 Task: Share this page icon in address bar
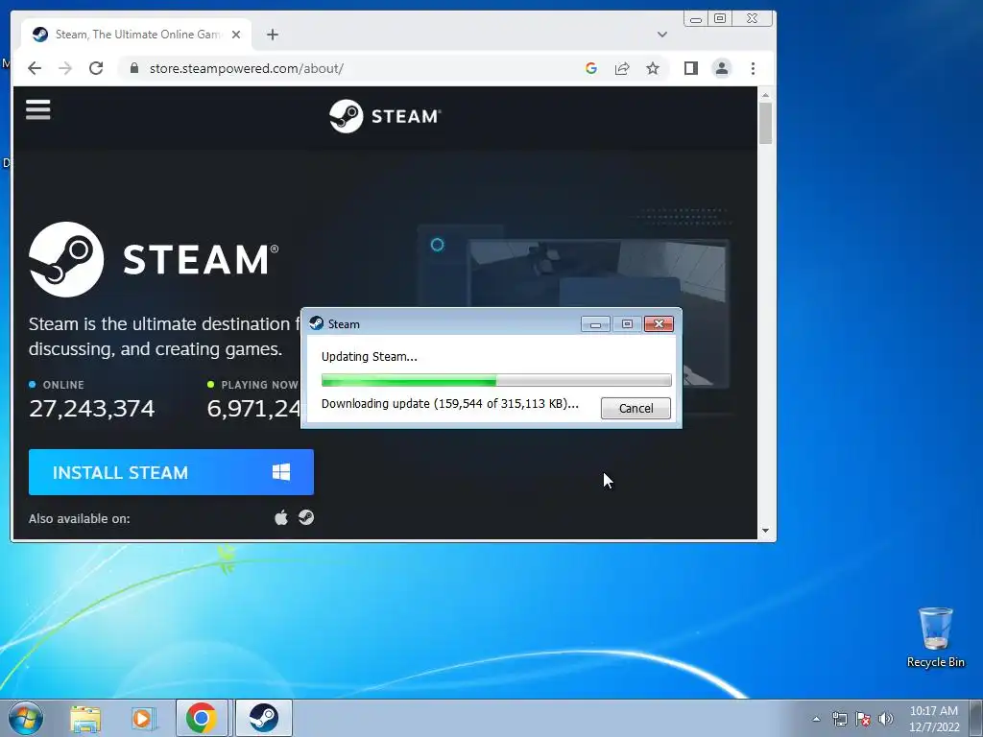622,68
